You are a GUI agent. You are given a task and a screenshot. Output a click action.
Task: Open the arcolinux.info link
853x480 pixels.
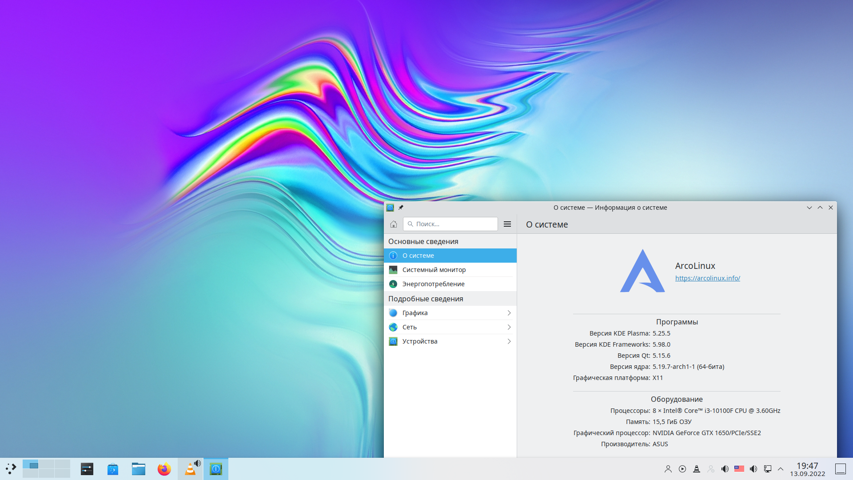click(x=707, y=278)
